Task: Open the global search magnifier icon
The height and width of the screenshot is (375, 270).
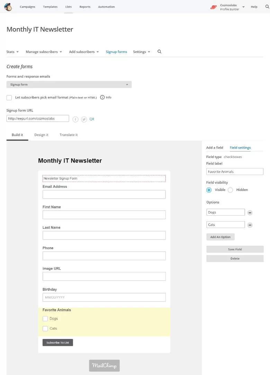Action: click(267, 7)
